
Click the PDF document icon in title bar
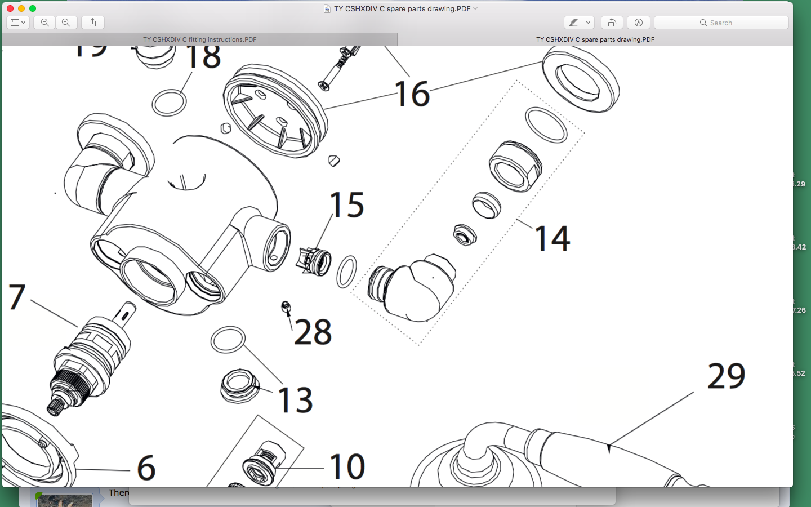[327, 8]
